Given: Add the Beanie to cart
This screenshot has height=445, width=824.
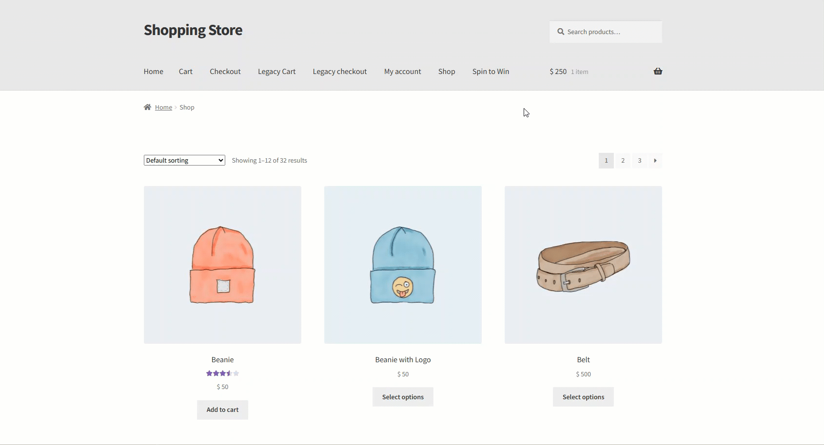Looking at the screenshot, I should [222, 409].
